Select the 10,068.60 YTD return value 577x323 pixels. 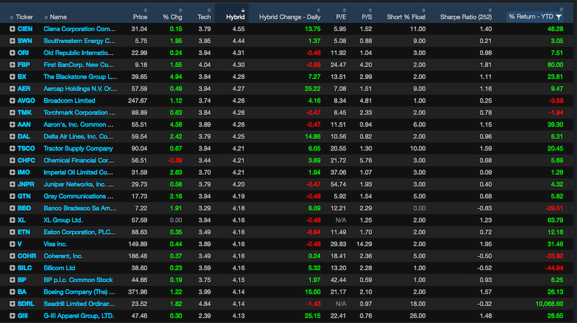coord(549,304)
